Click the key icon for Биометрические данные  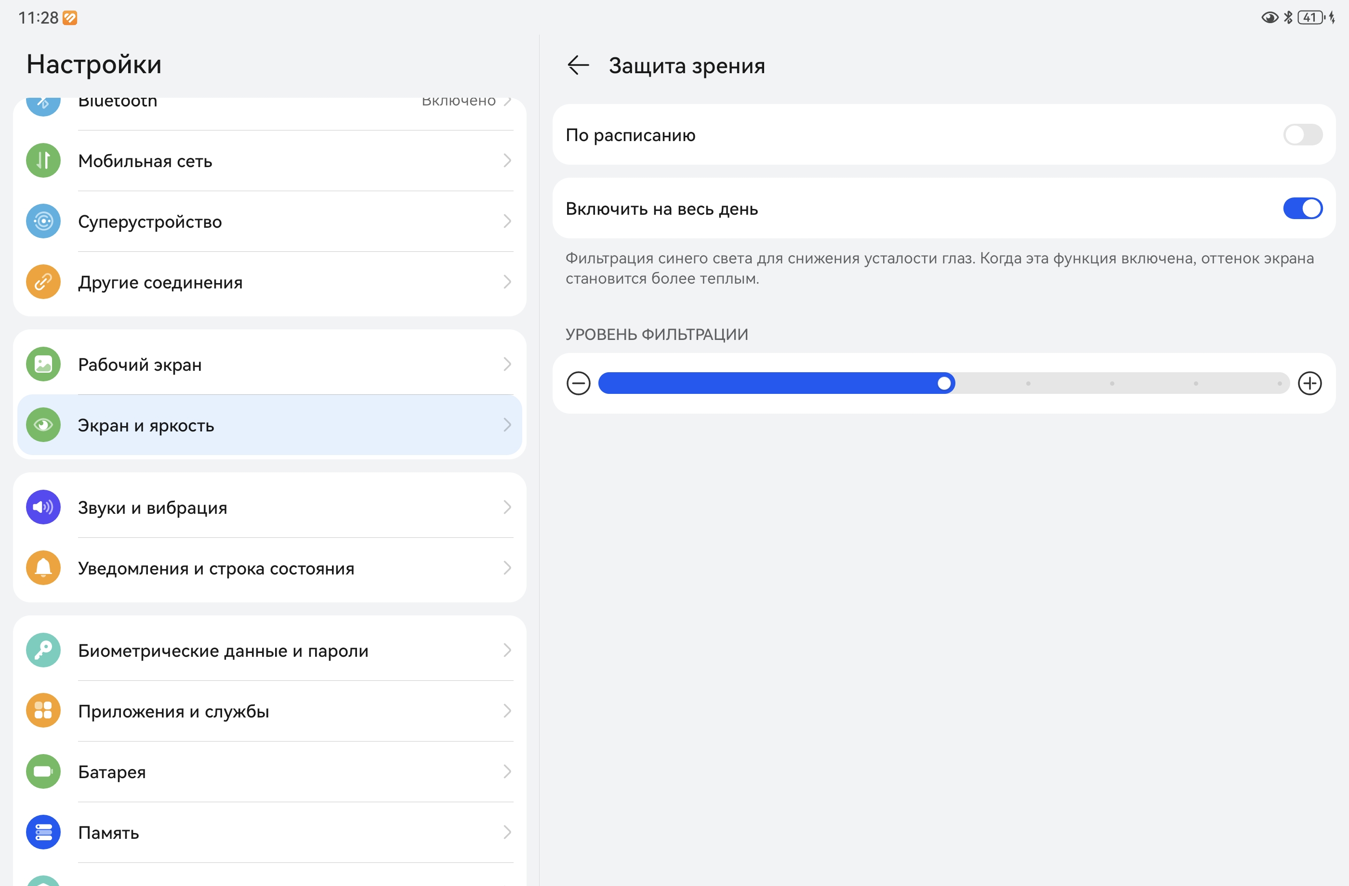(x=43, y=650)
